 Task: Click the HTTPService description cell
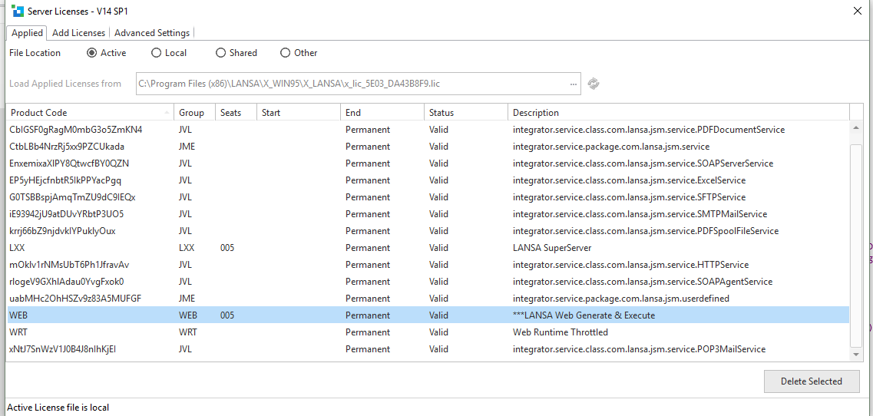coord(631,265)
